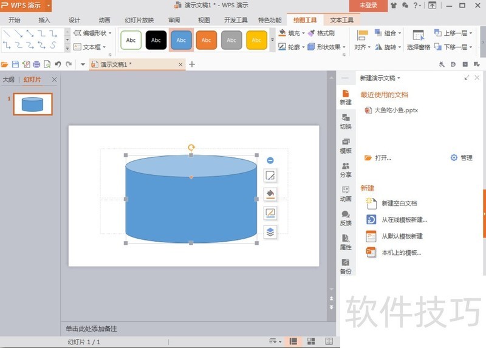486x348 pixels.
Task: Open the 切换 sidebar panel icon
Action: click(x=346, y=121)
